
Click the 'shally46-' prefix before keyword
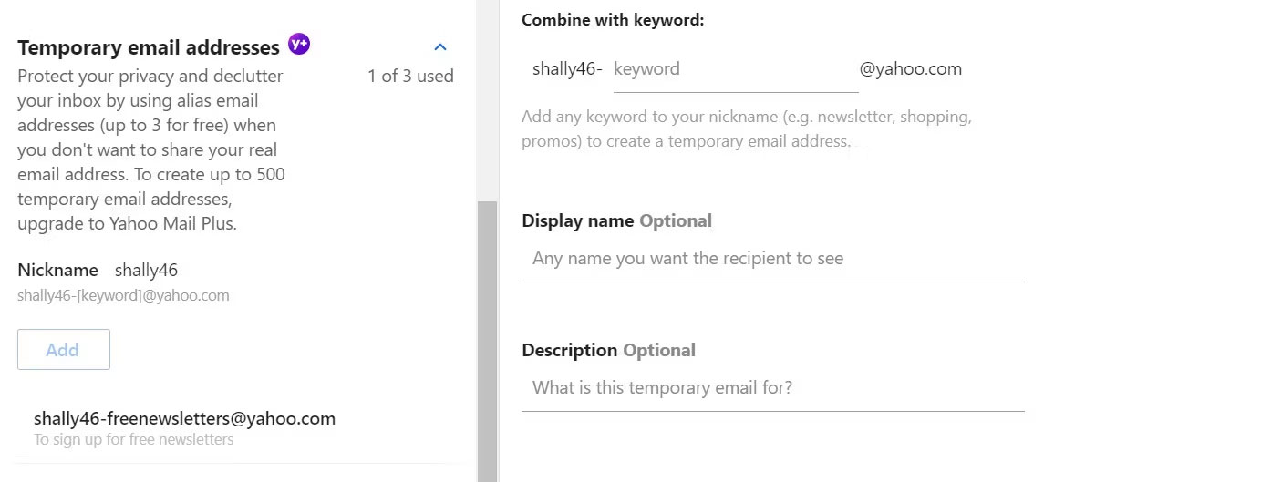pos(567,68)
